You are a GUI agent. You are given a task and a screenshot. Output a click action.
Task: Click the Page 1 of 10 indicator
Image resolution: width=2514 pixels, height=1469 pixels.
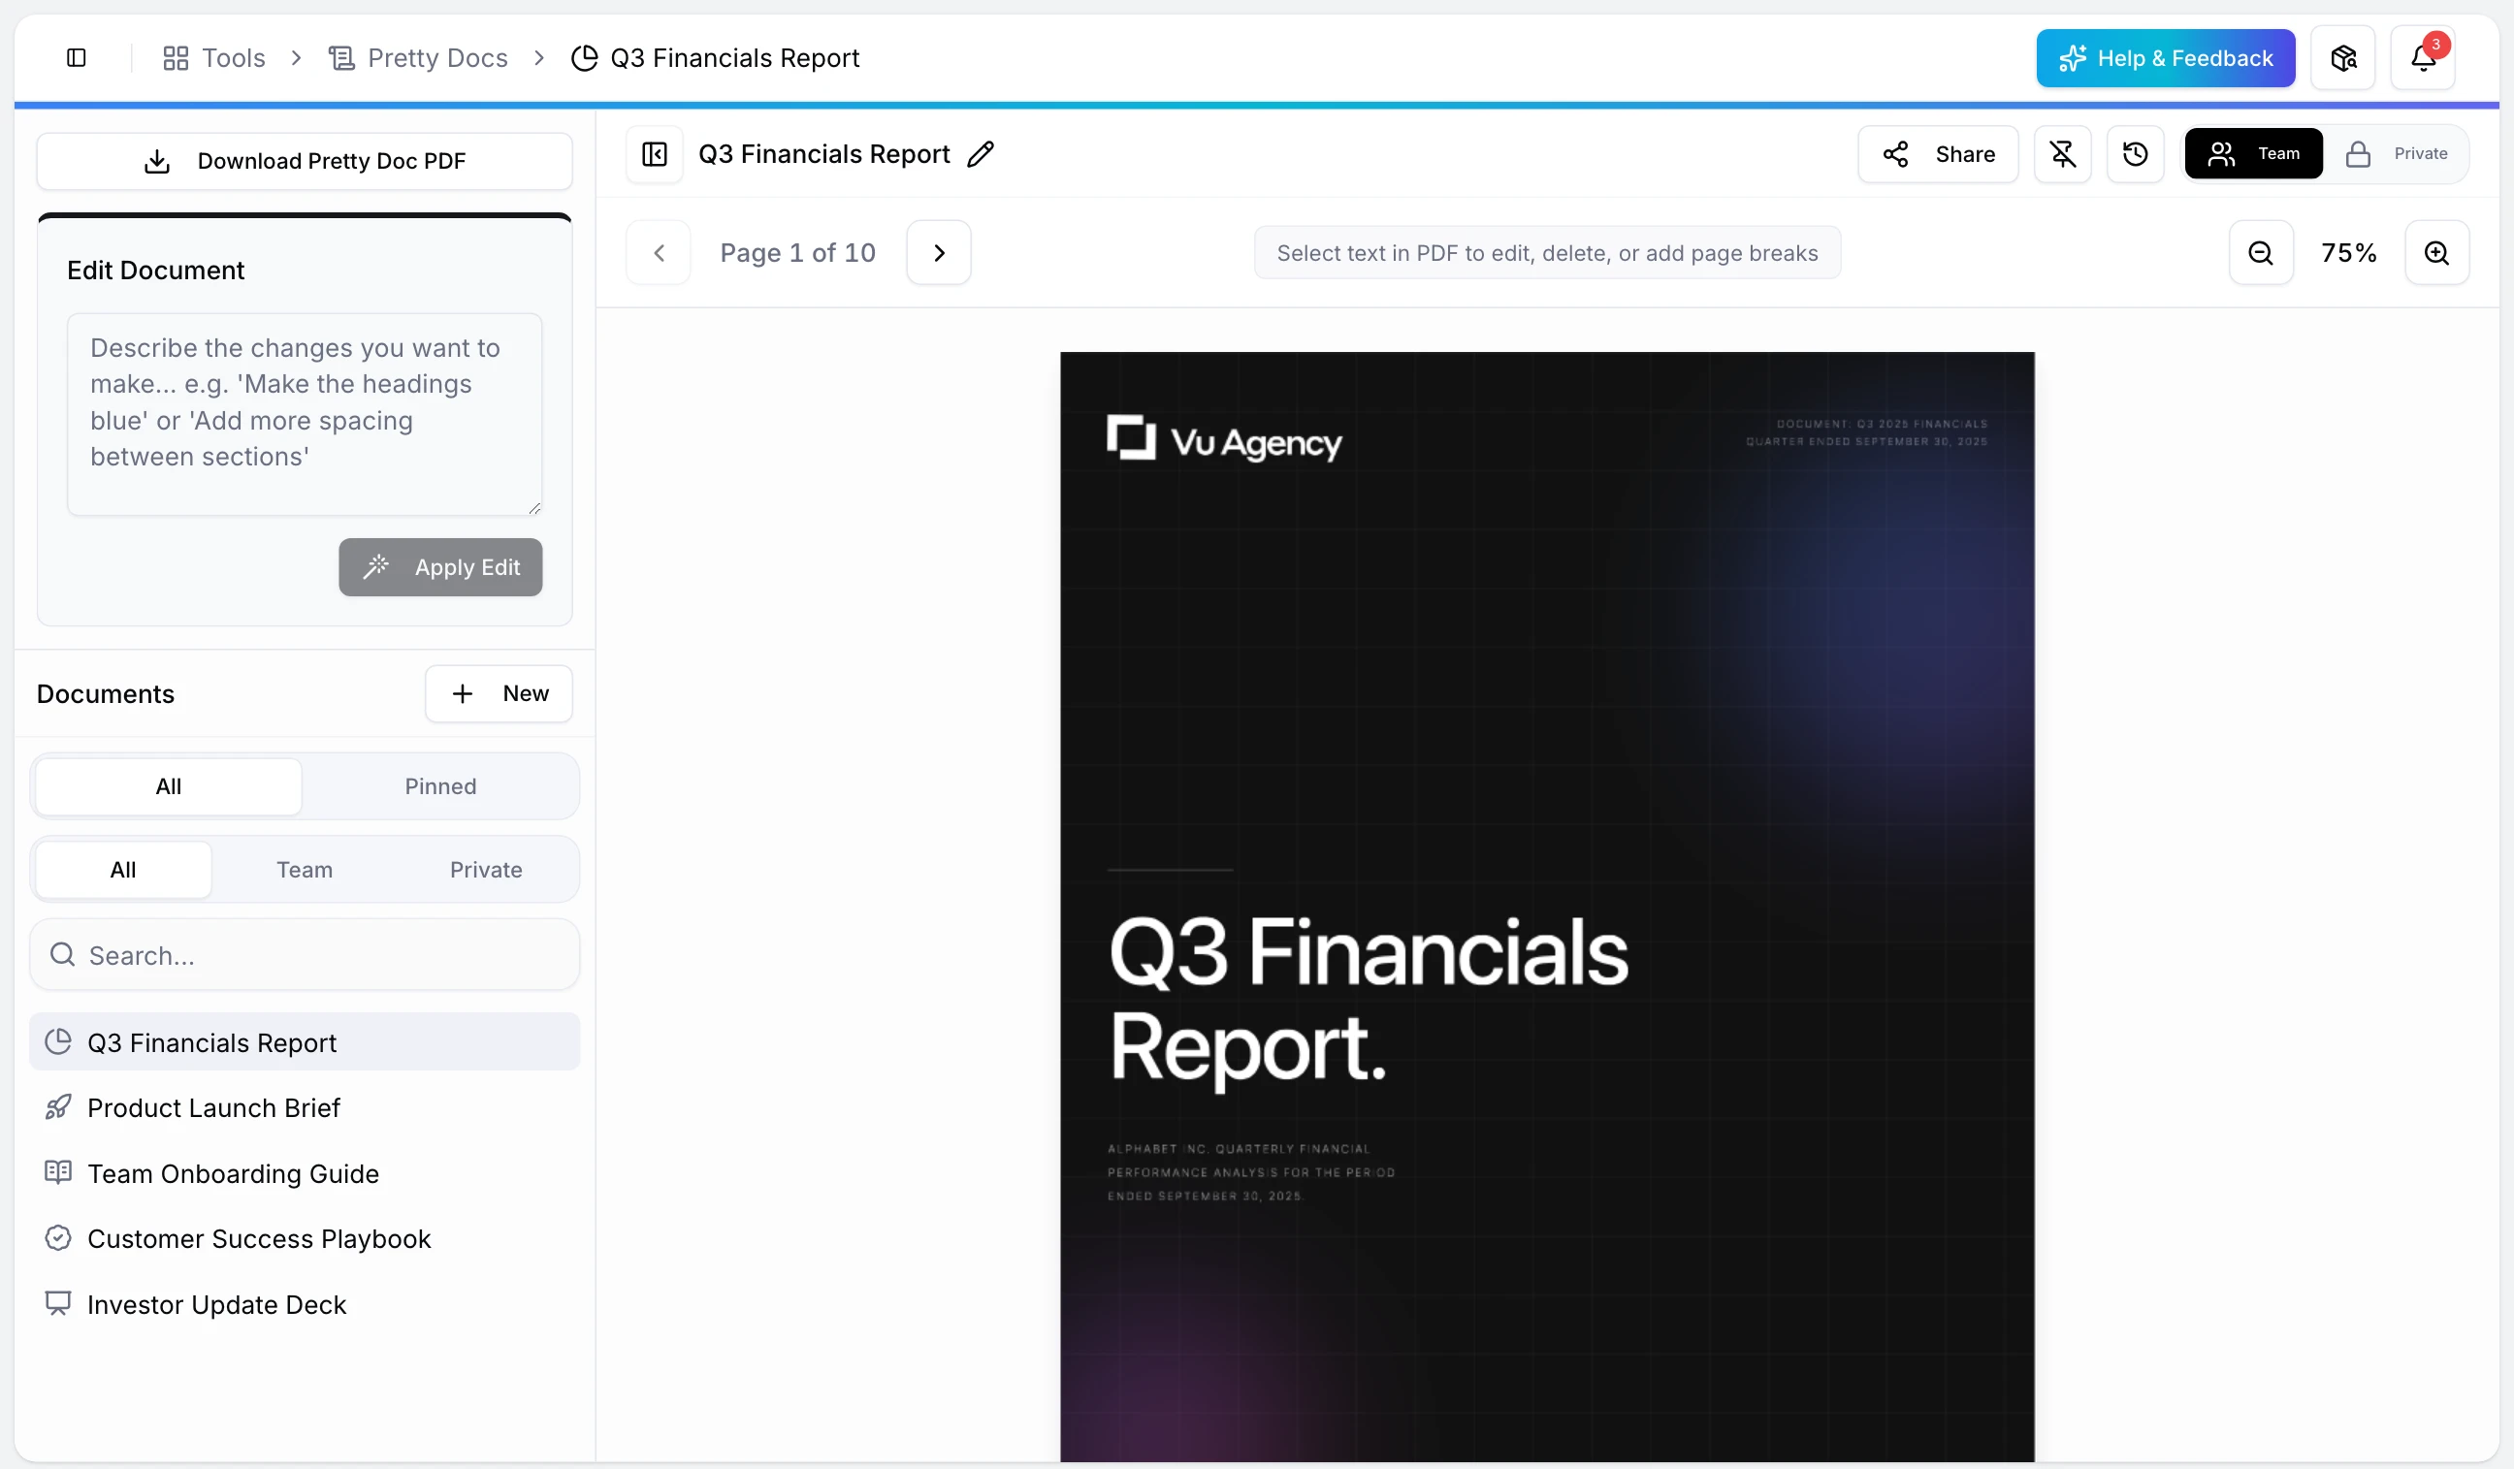pos(798,252)
